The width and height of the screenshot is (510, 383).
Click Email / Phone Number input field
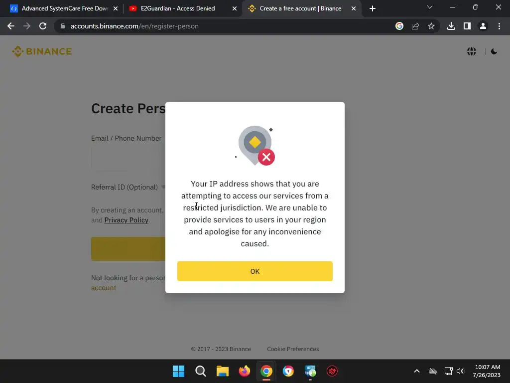pyautogui.click(x=128, y=158)
